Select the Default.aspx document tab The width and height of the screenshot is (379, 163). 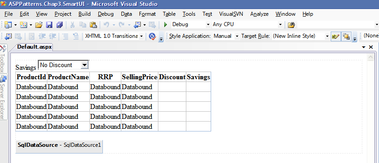34,47
